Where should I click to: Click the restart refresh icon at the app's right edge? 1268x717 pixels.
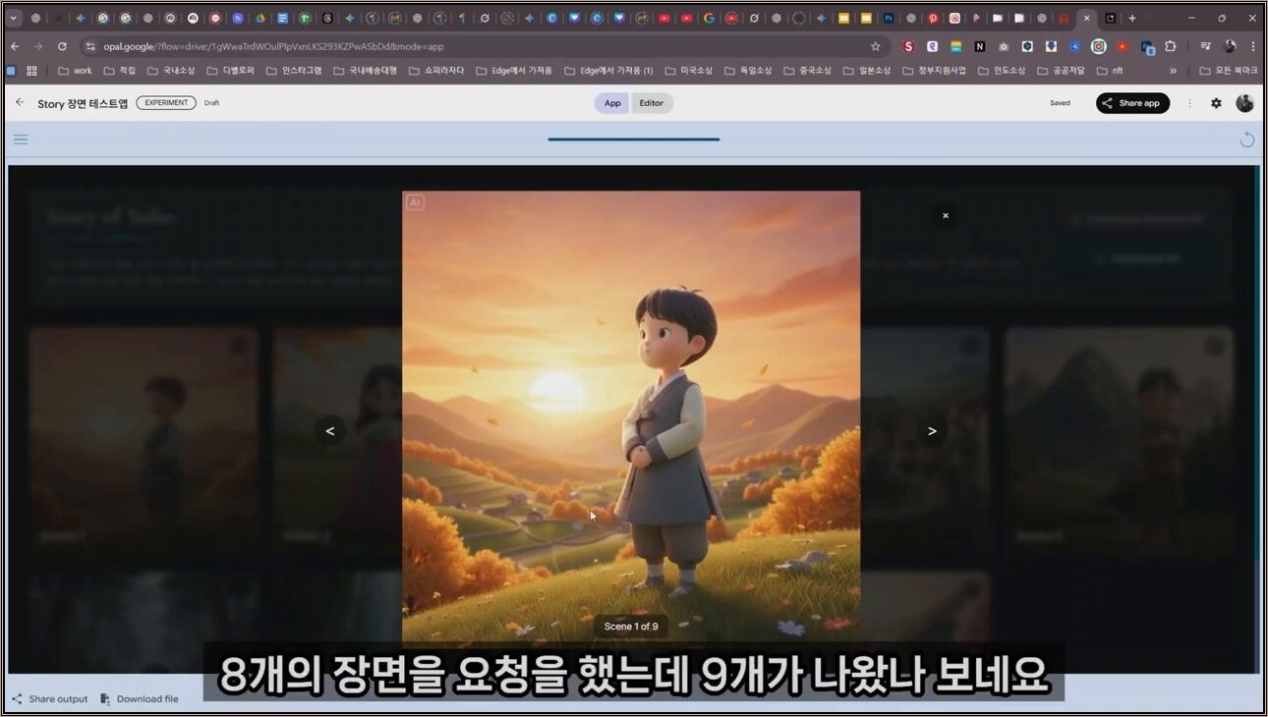click(x=1246, y=139)
